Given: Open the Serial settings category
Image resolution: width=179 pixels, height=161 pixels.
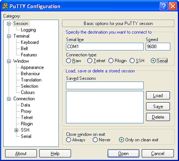Looking at the screenshot, I should [x=26, y=136].
